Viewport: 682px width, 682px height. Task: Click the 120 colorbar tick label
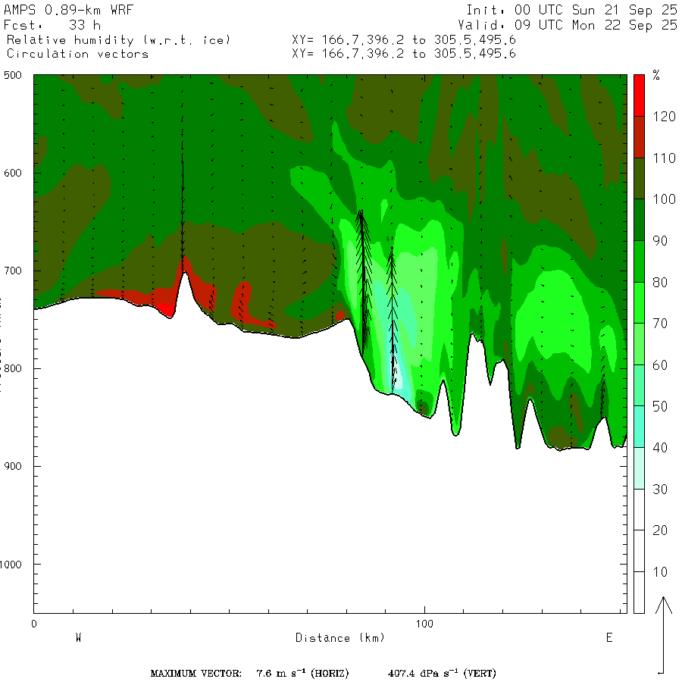click(664, 117)
